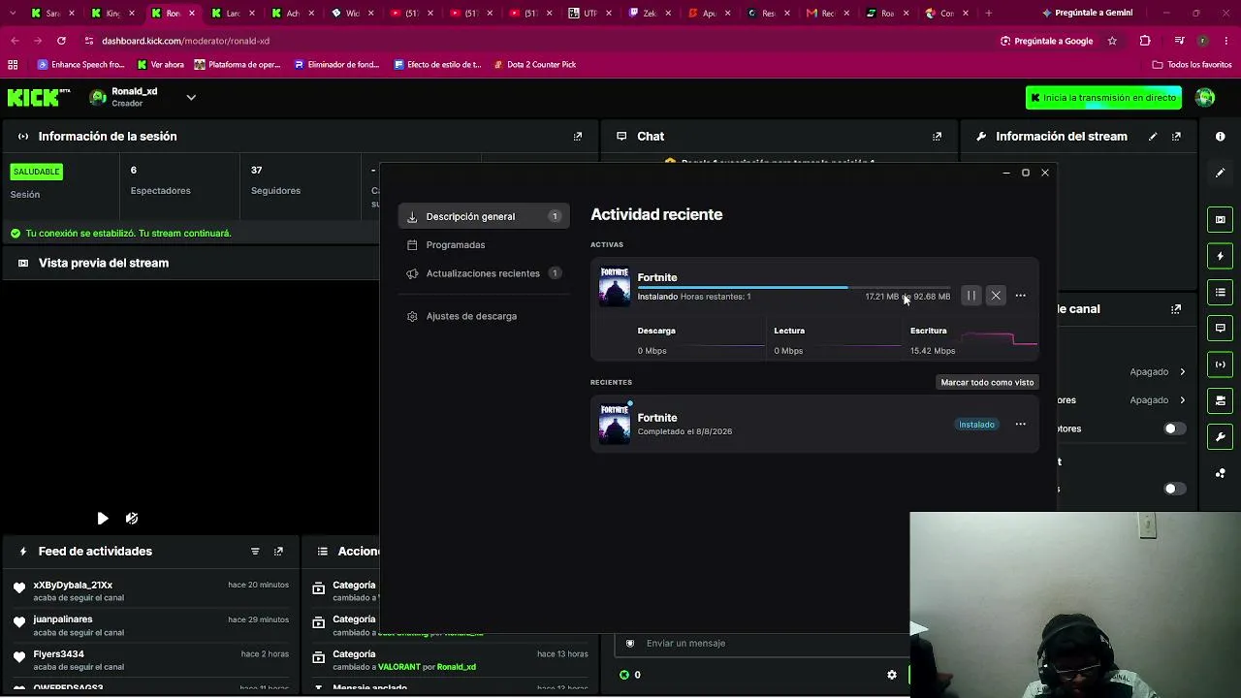1241x698 pixels.
Task: Expand the first Apagado channel option
Action: pos(1158,371)
